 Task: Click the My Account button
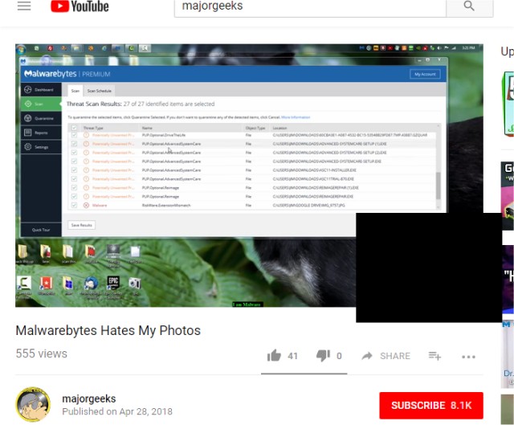coord(425,74)
